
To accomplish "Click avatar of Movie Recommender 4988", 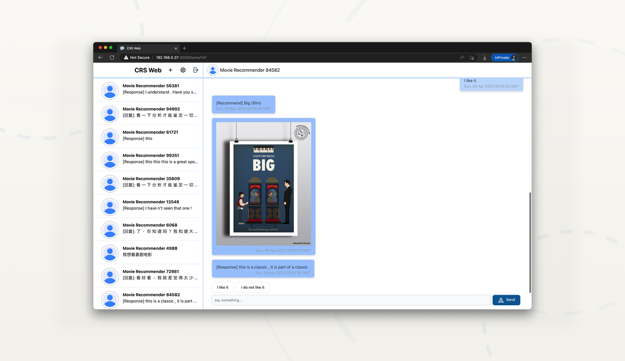I will tap(110, 253).
